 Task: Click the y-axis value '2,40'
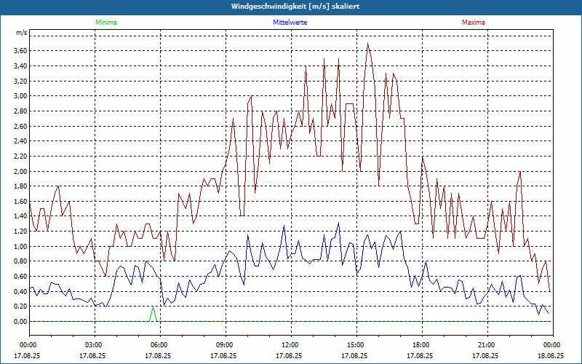[20, 141]
